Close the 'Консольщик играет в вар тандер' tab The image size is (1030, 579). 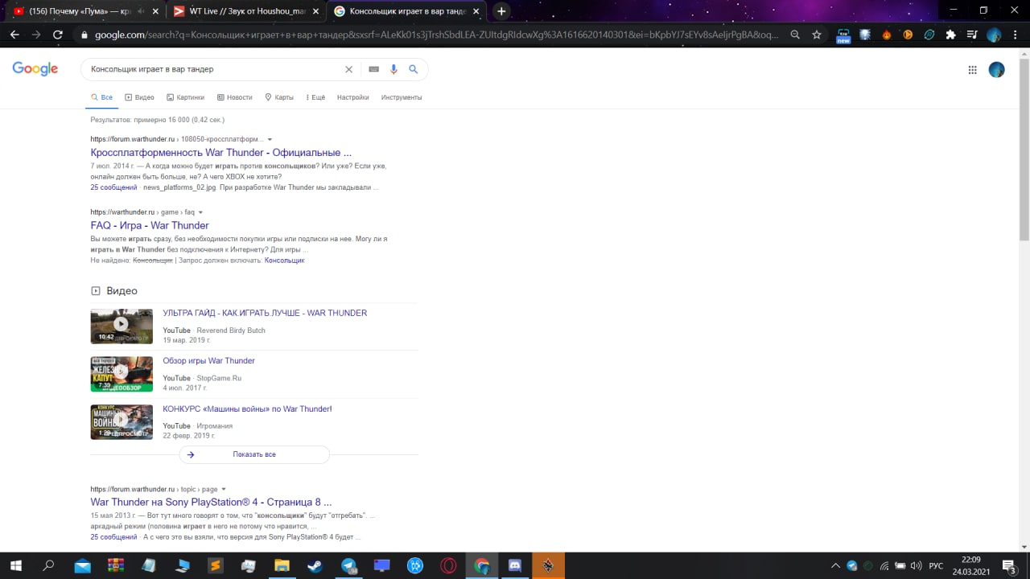[x=476, y=11]
